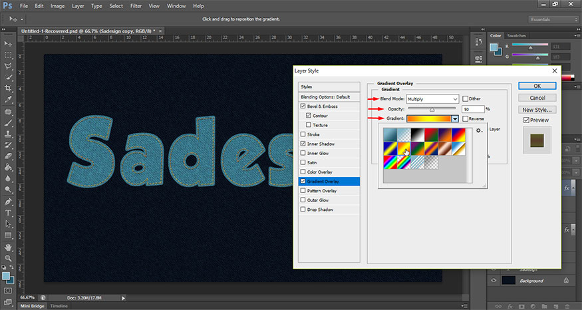Enable the Texture checkbox
Image resolution: width=582 pixels, height=310 pixels.
tap(309, 125)
